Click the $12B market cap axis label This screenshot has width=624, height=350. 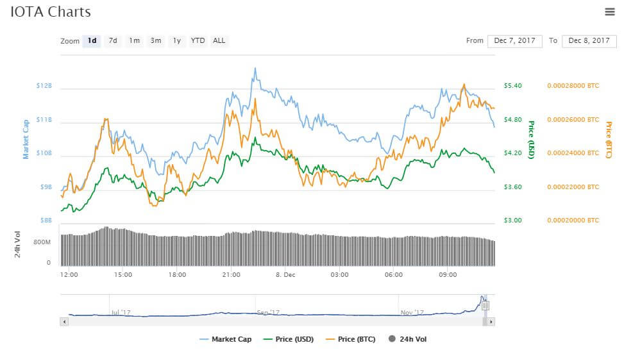coord(44,86)
